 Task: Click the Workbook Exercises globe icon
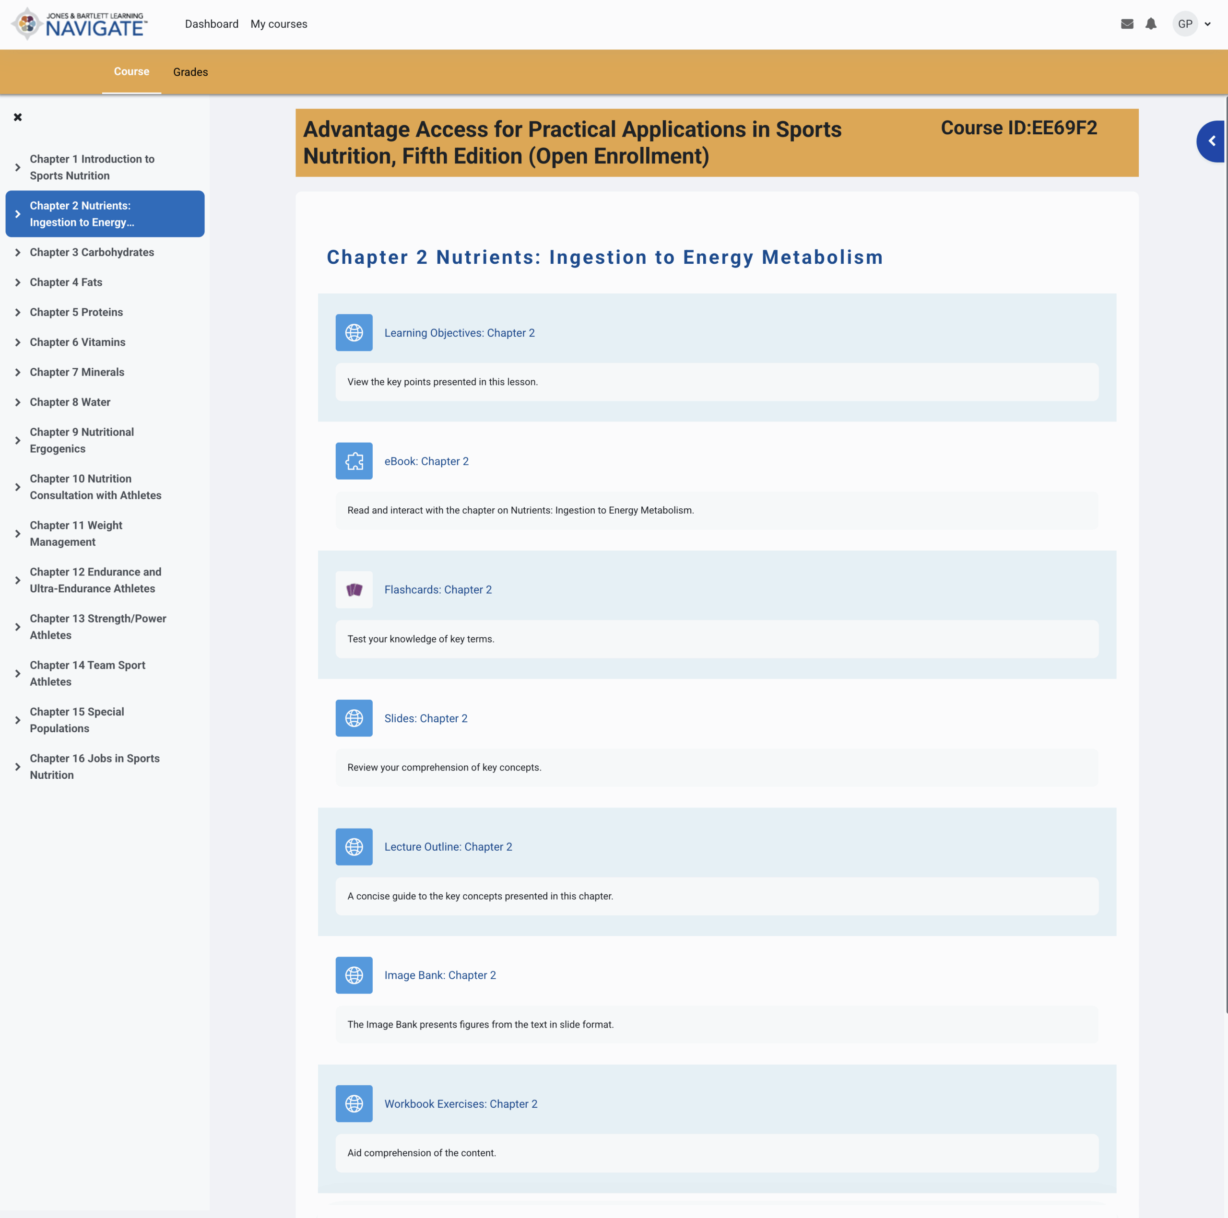354,1104
